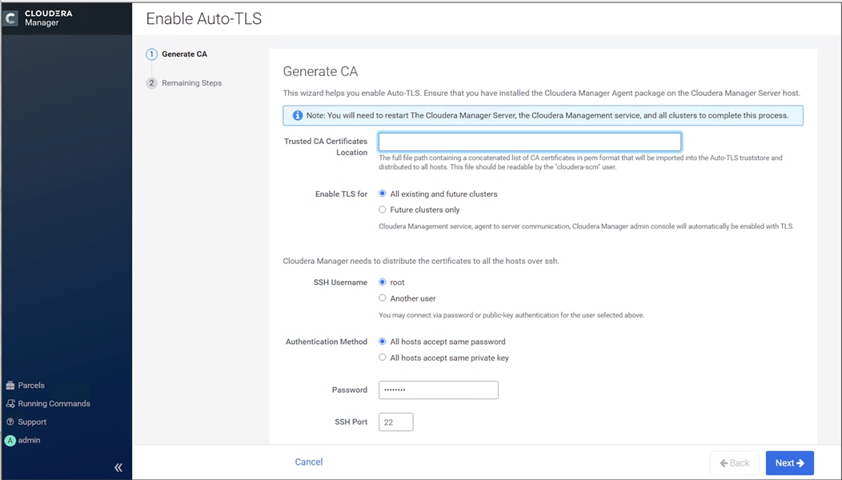Open the admin user menu
This screenshot has width=842, height=480.
pos(29,440)
